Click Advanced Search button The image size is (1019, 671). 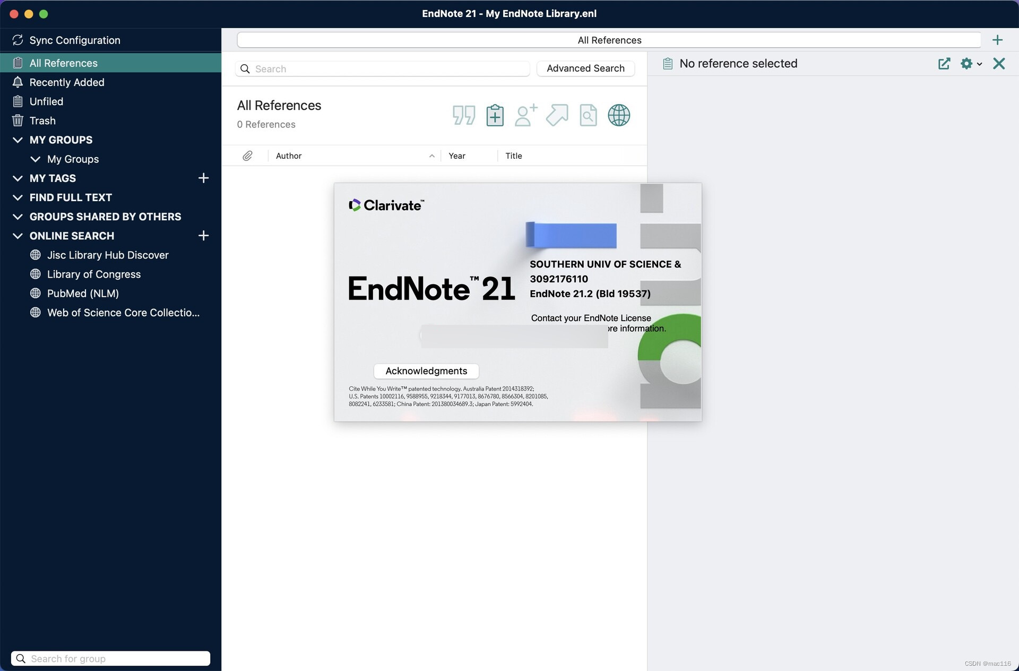pyautogui.click(x=585, y=68)
